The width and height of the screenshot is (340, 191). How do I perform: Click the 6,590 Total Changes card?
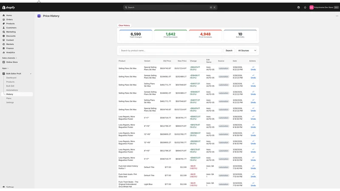[136, 35]
